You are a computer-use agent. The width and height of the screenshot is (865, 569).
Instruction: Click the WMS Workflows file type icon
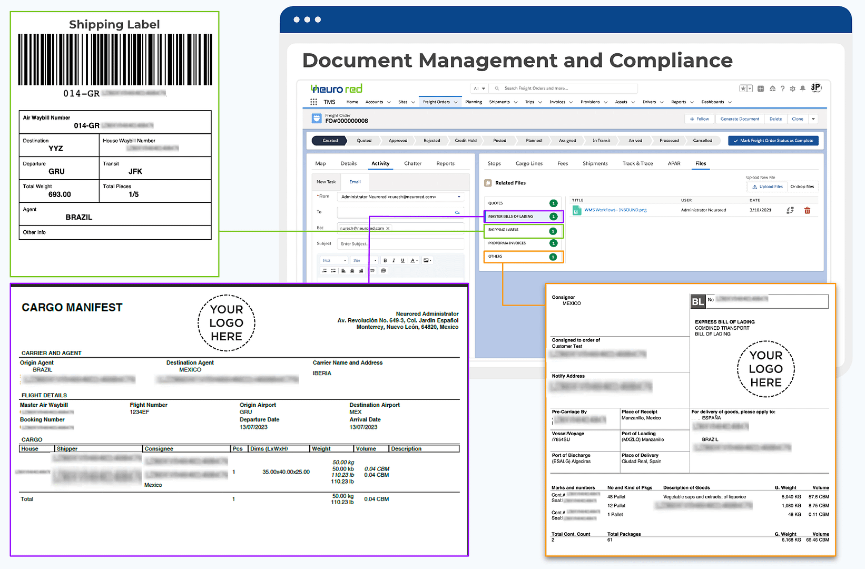(577, 210)
